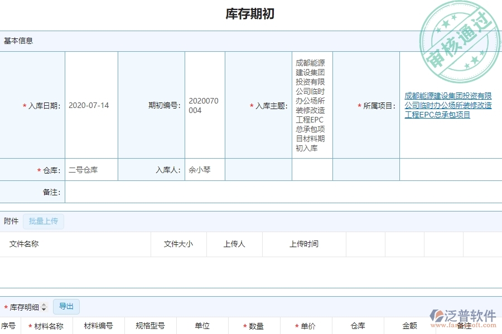Screen dimensions: 502x334
Task: Toggle descending sort on 库存明细 list
Action: 44,309
